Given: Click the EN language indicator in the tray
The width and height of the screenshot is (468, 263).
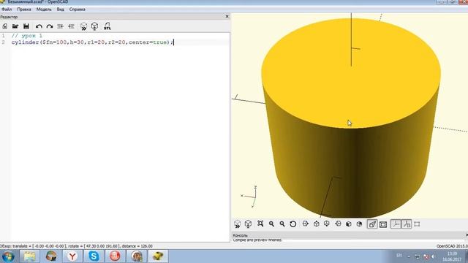Looking at the screenshot, I should [399, 256].
